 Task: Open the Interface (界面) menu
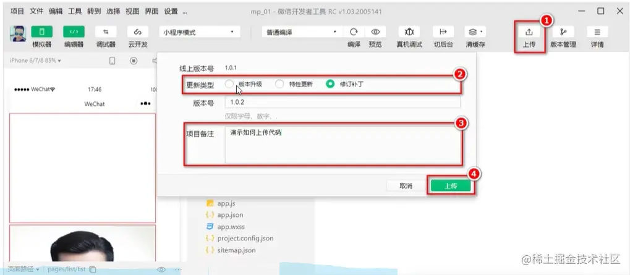click(x=151, y=11)
